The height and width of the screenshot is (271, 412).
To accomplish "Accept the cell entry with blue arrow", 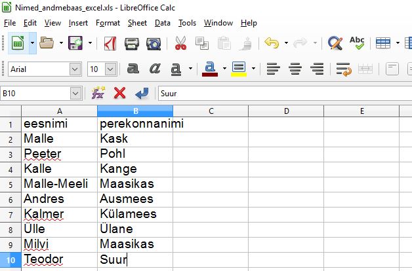I will (142, 94).
